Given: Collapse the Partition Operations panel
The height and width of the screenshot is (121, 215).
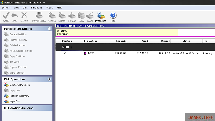Looking at the screenshot, I should (50, 29).
